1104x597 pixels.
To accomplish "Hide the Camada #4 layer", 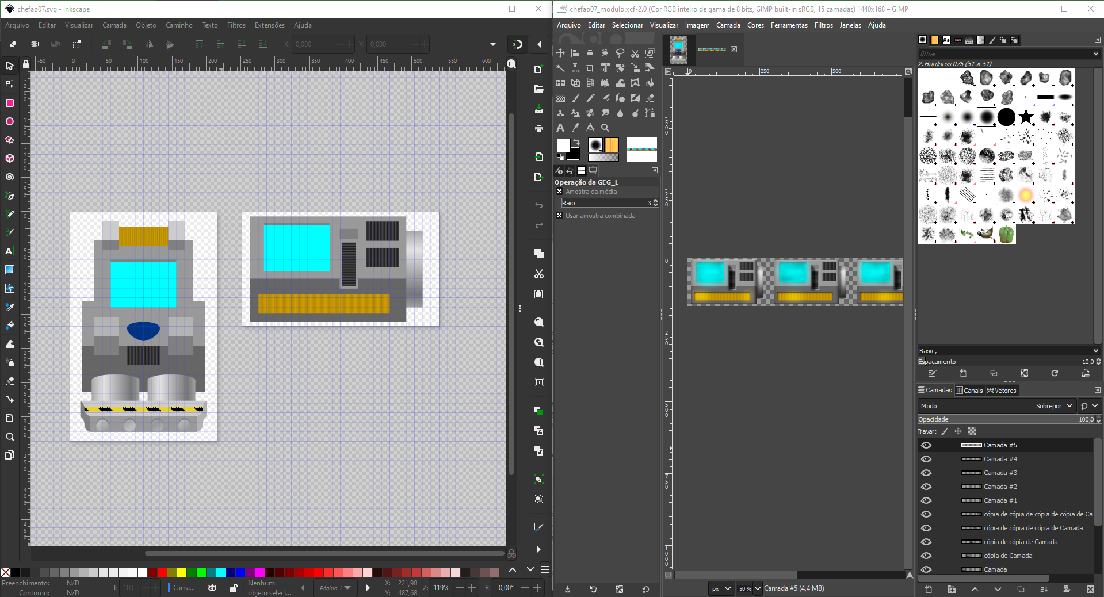I will pyautogui.click(x=926, y=459).
